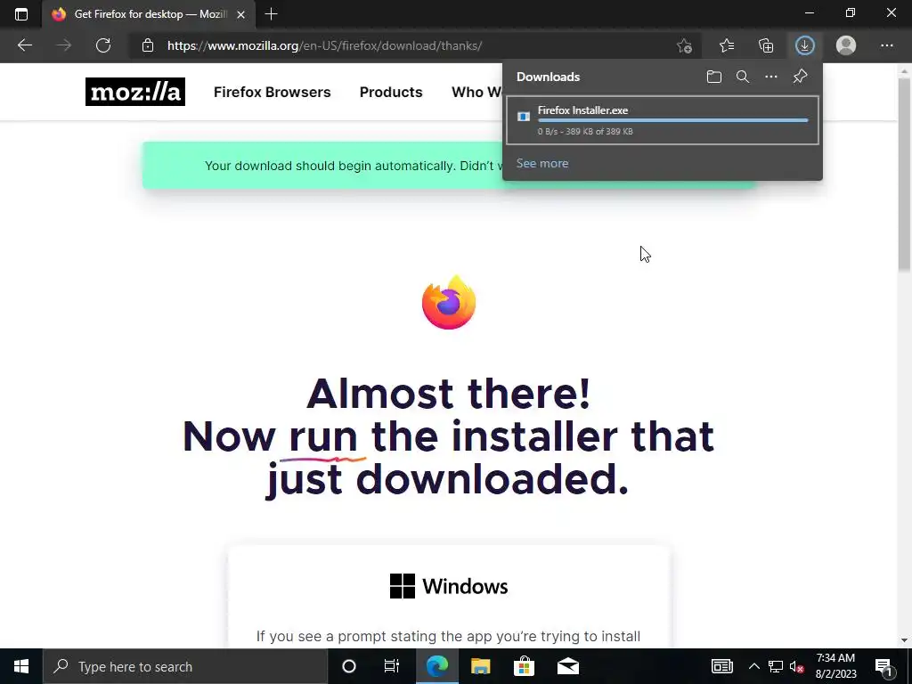
Task: Open File Explorer from taskbar
Action: 480,666
